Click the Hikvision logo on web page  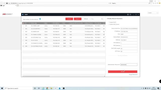click(x=8, y=14)
